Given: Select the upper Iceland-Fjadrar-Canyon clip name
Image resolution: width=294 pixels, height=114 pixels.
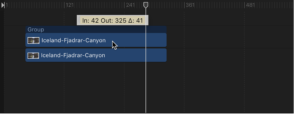Looking at the screenshot, I should tap(73, 40).
